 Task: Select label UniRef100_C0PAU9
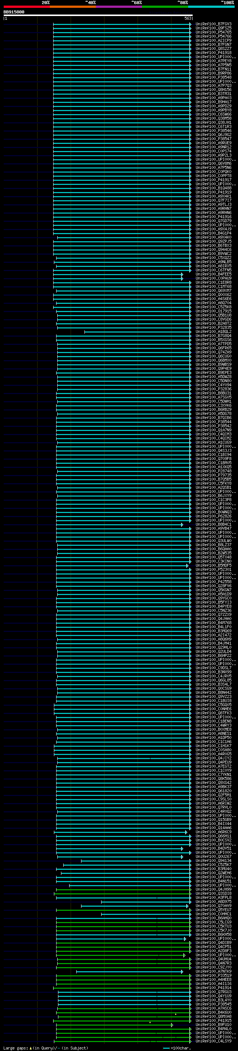pos(213,278)
